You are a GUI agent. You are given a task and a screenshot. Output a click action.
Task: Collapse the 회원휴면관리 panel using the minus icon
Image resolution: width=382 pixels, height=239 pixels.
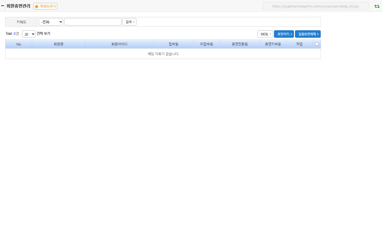point(2,6)
